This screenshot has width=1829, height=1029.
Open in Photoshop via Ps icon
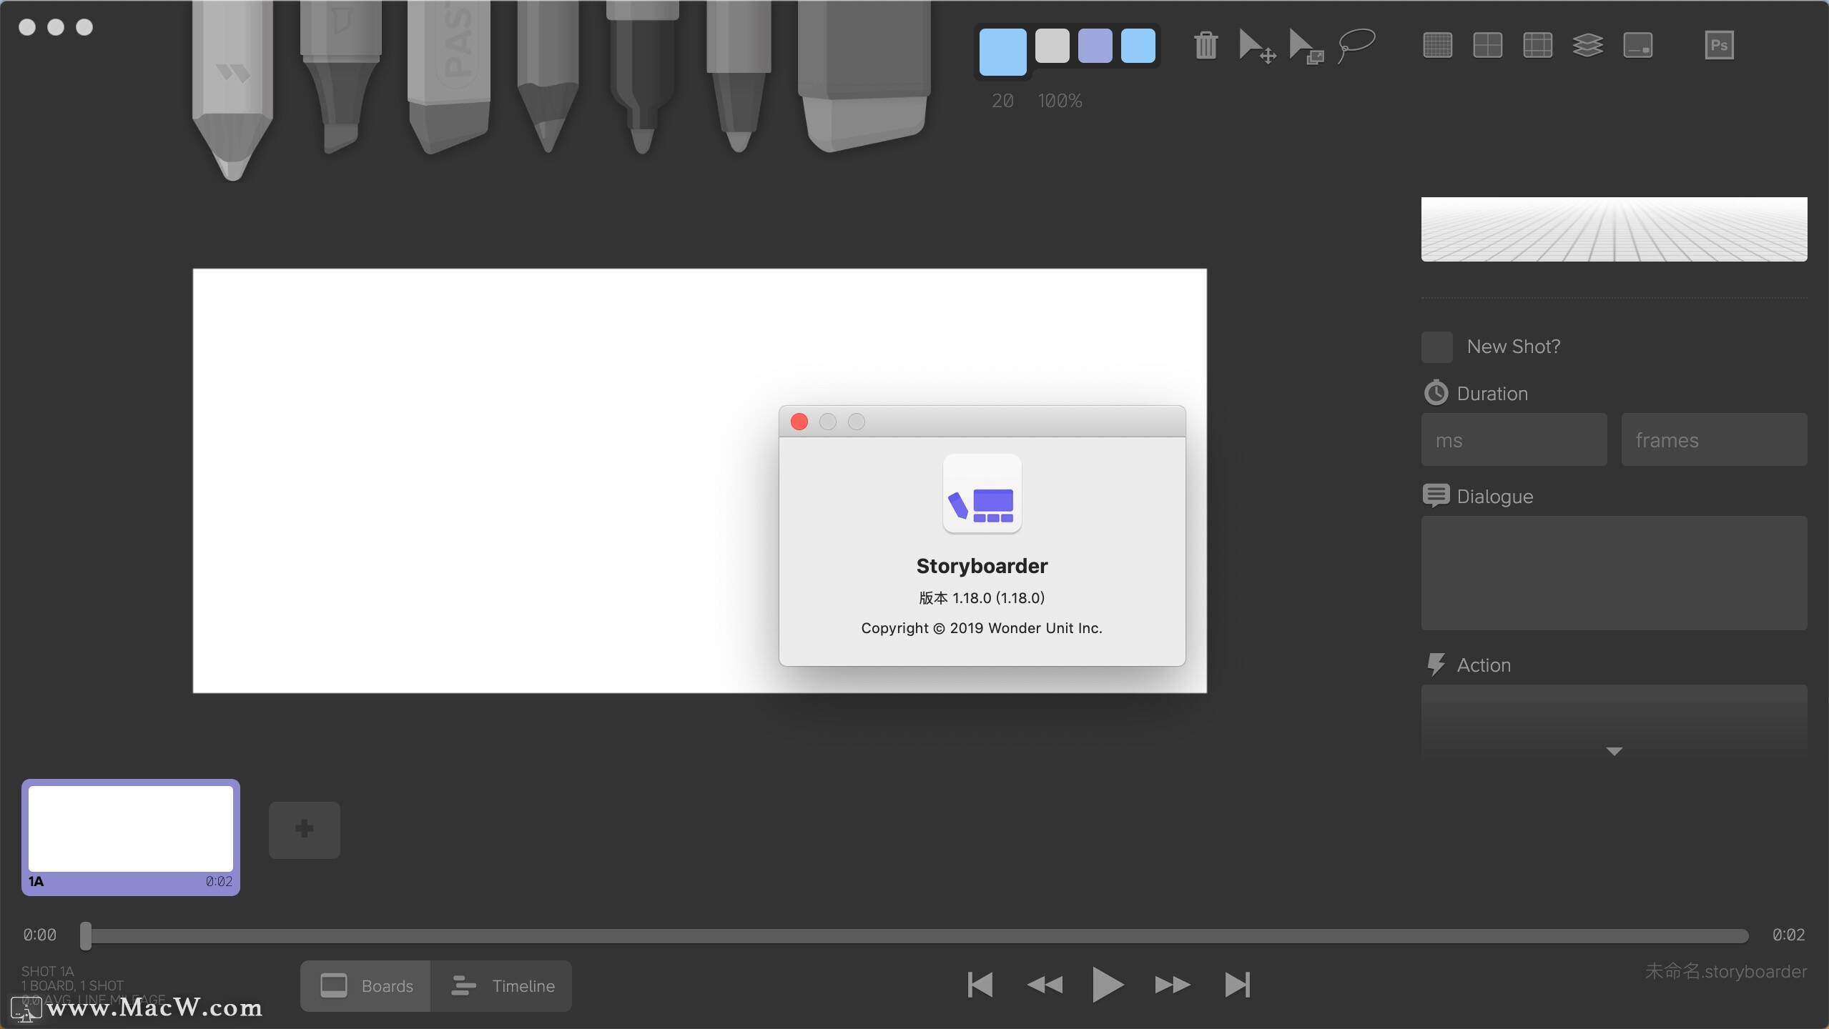pyautogui.click(x=1719, y=46)
